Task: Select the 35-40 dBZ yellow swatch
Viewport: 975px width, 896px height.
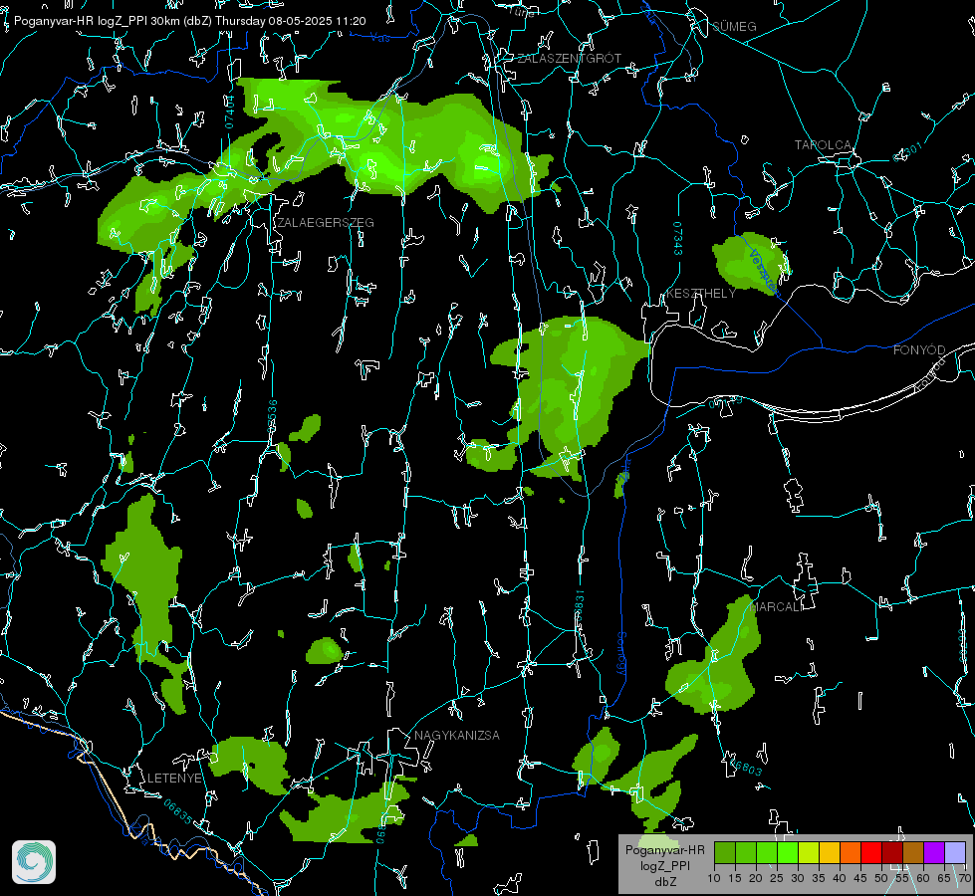Action: tap(830, 852)
